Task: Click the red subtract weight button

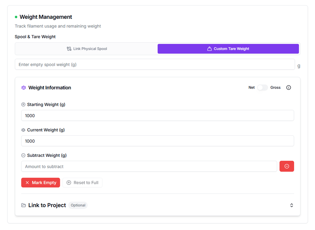Action: coord(287,166)
